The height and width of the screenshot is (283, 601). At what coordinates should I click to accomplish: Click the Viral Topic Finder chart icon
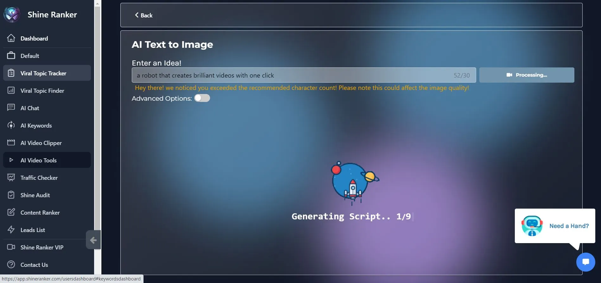tap(11, 91)
